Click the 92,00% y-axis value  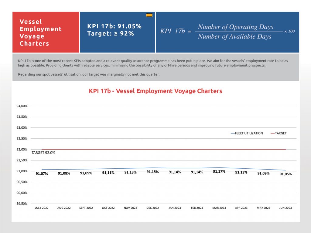(x=22, y=149)
